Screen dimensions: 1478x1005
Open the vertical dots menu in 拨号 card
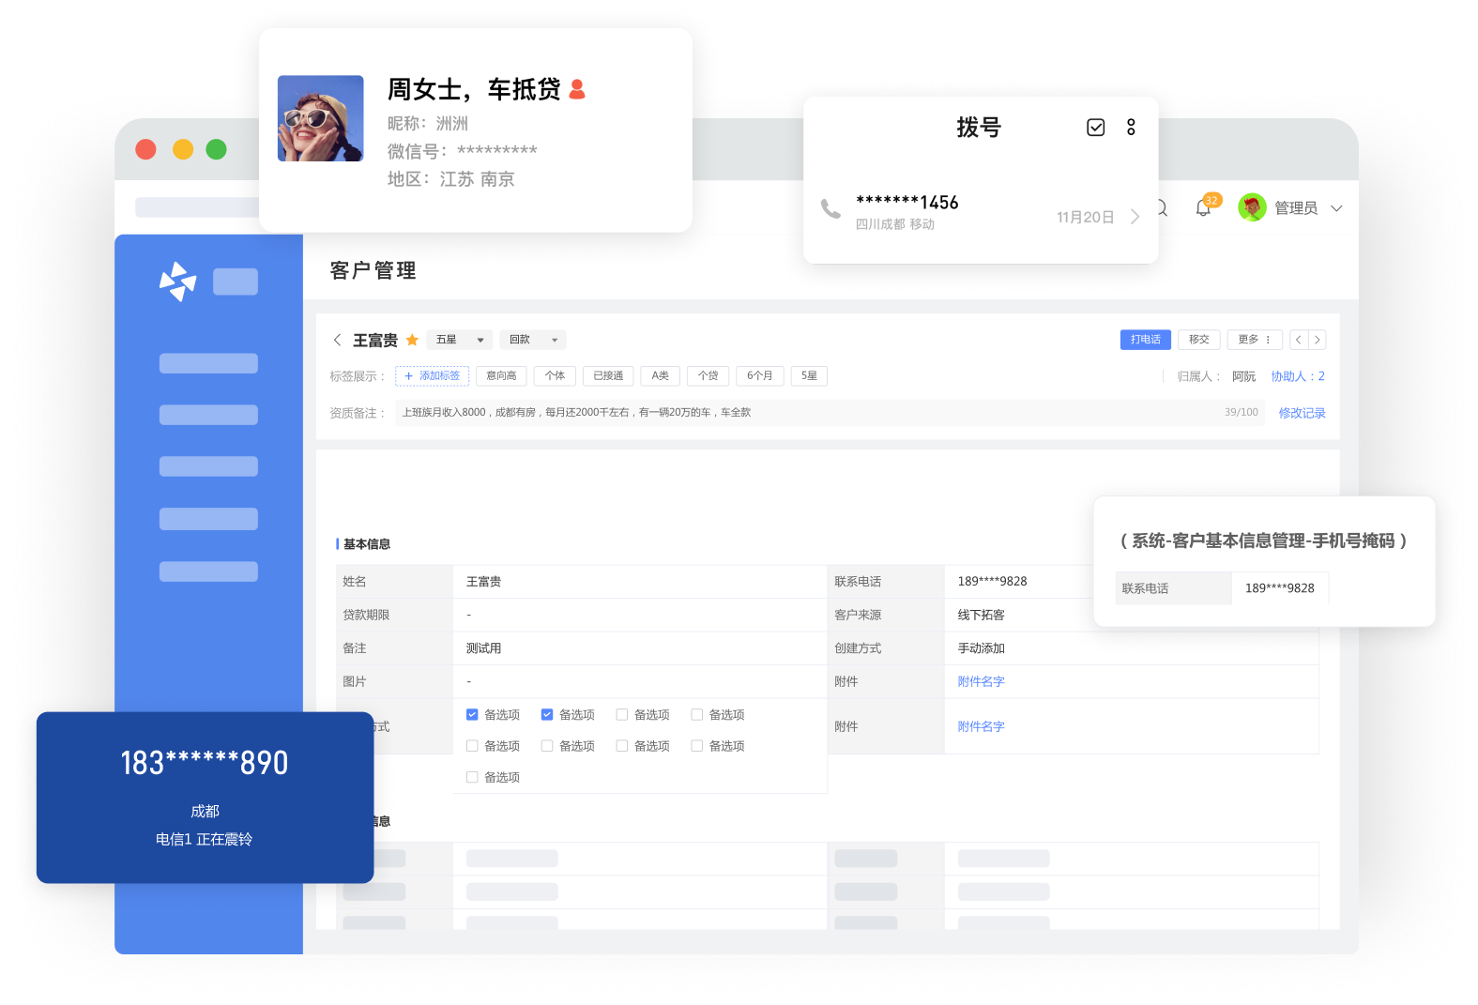tap(1131, 128)
